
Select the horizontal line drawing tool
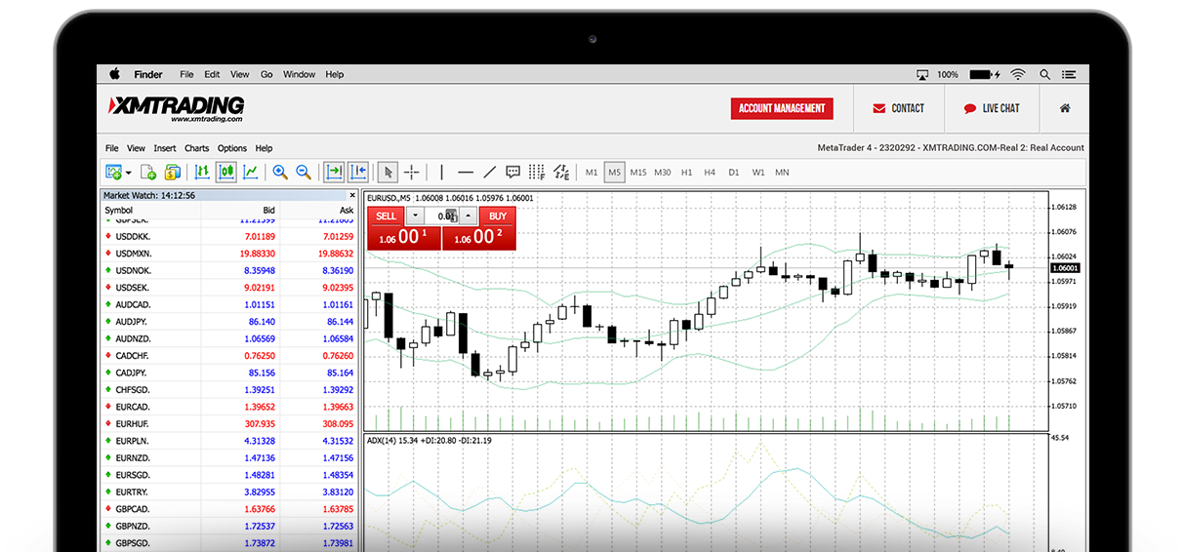(466, 173)
